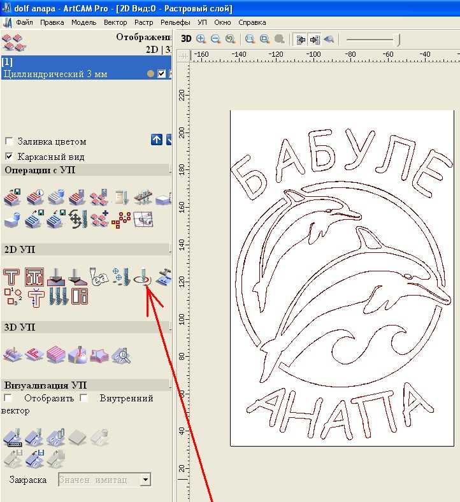
Task: Click the zoom out magnifier icon
Action: tap(215, 39)
